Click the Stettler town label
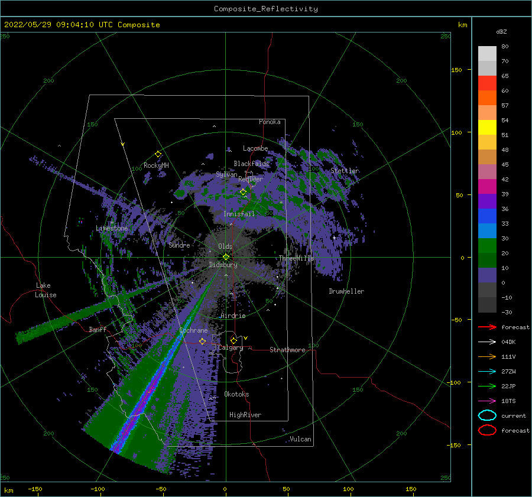 (345, 171)
